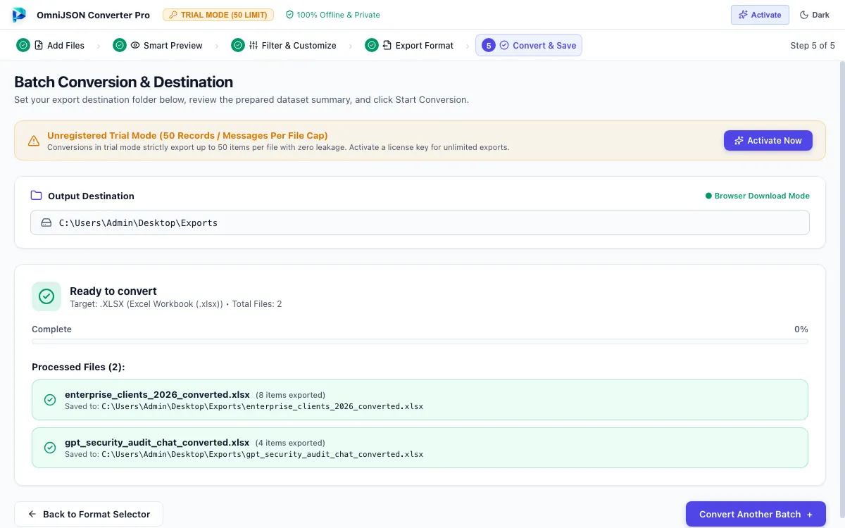Click the green check circle before Filter & Customize
This screenshot has height=528, width=845.
tap(238, 45)
